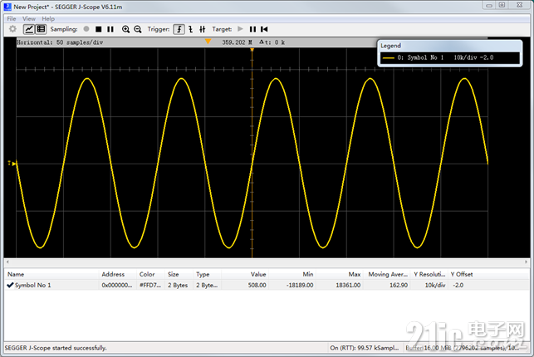
Task: Select both edges trigger icon
Action: 203,29
